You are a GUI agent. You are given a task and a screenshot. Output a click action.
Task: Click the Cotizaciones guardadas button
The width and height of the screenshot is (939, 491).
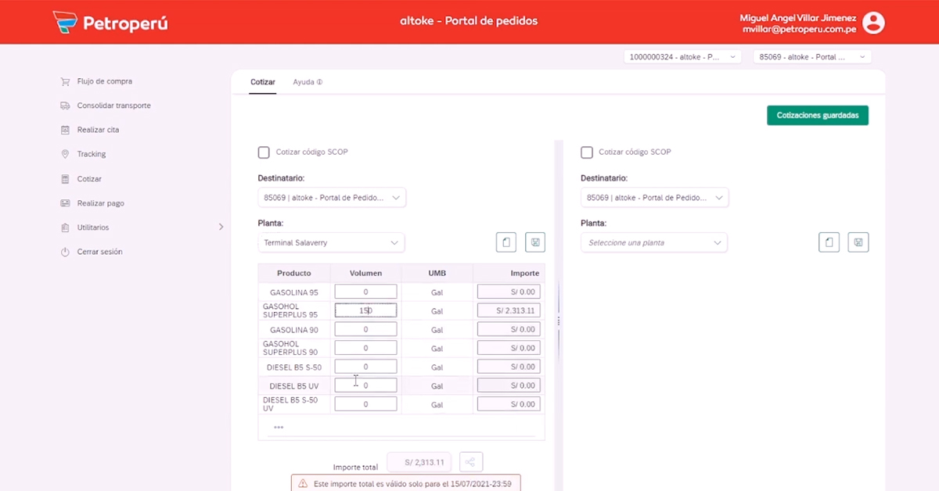(x=817, y=116)
